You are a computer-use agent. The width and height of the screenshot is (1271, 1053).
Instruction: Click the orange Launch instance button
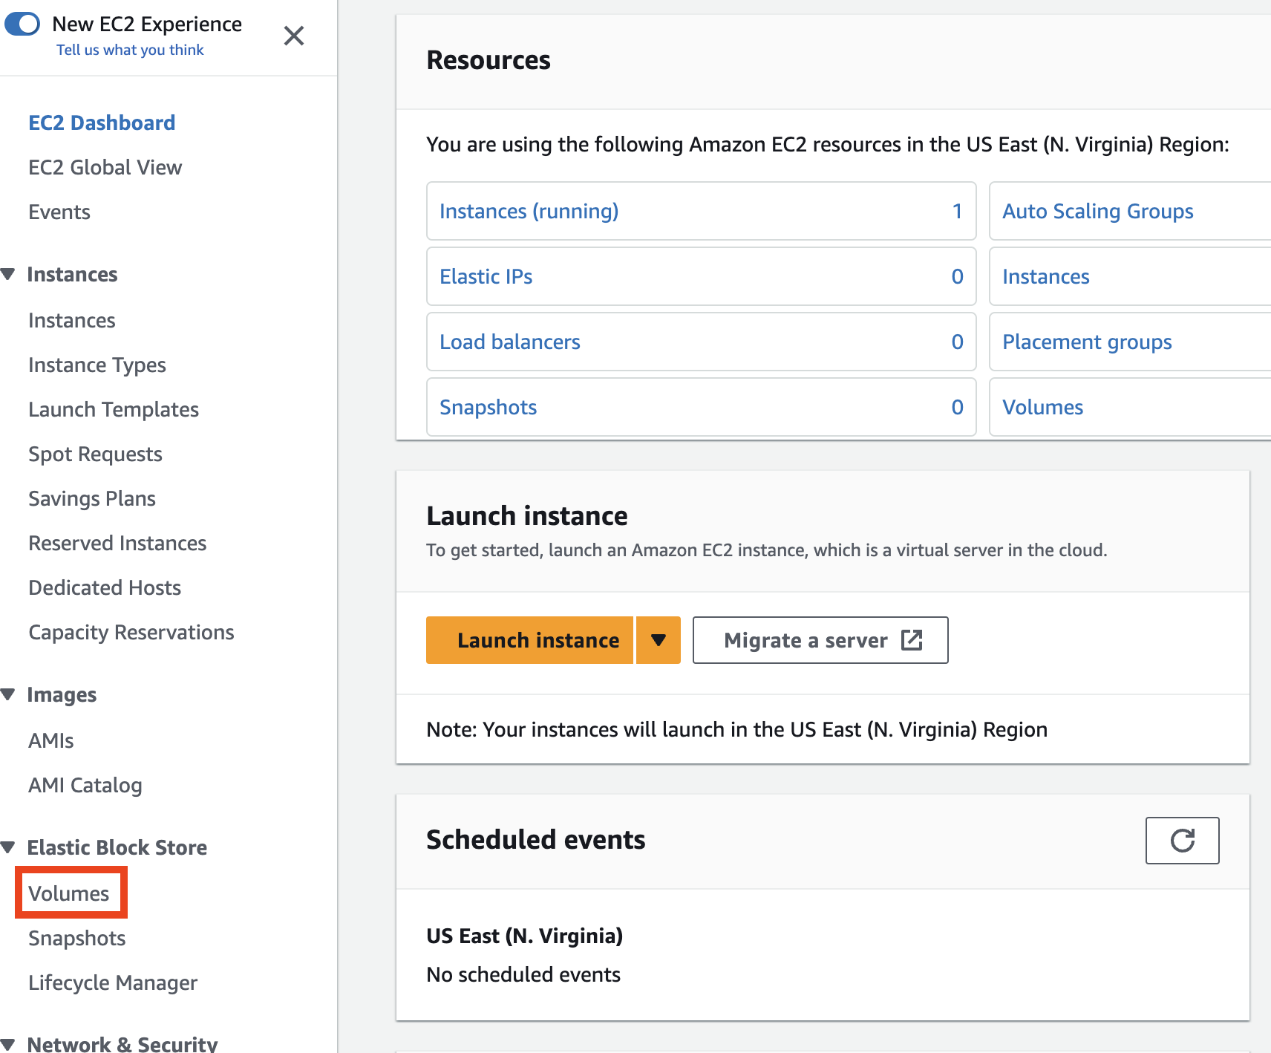point(529,640)
